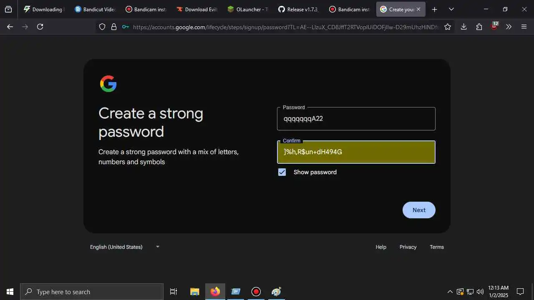Click the Password input field

coord(356,119)
